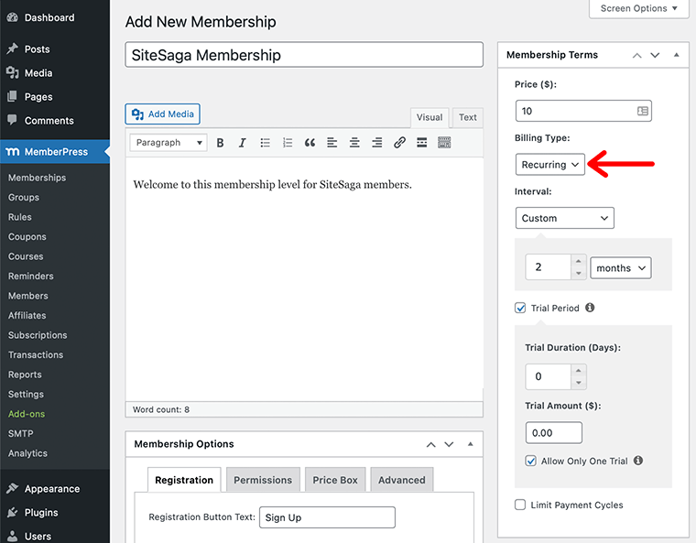Click the Bold formatting icon
The width and height of the screenshot is (696, 543).
(220, 143)
